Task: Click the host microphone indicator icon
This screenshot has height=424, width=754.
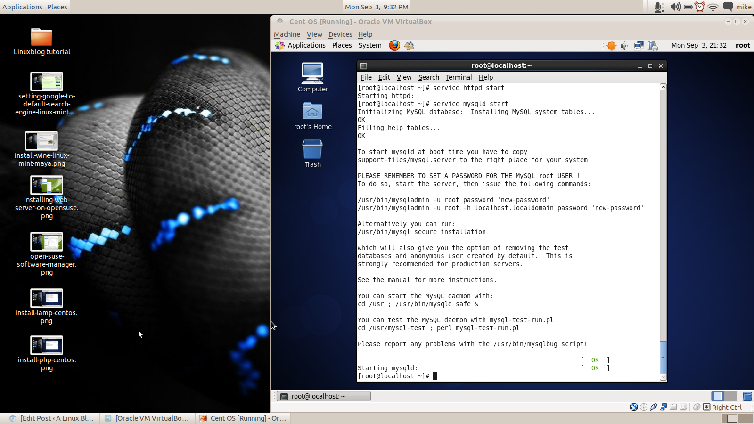Action: tap(659, 7)
